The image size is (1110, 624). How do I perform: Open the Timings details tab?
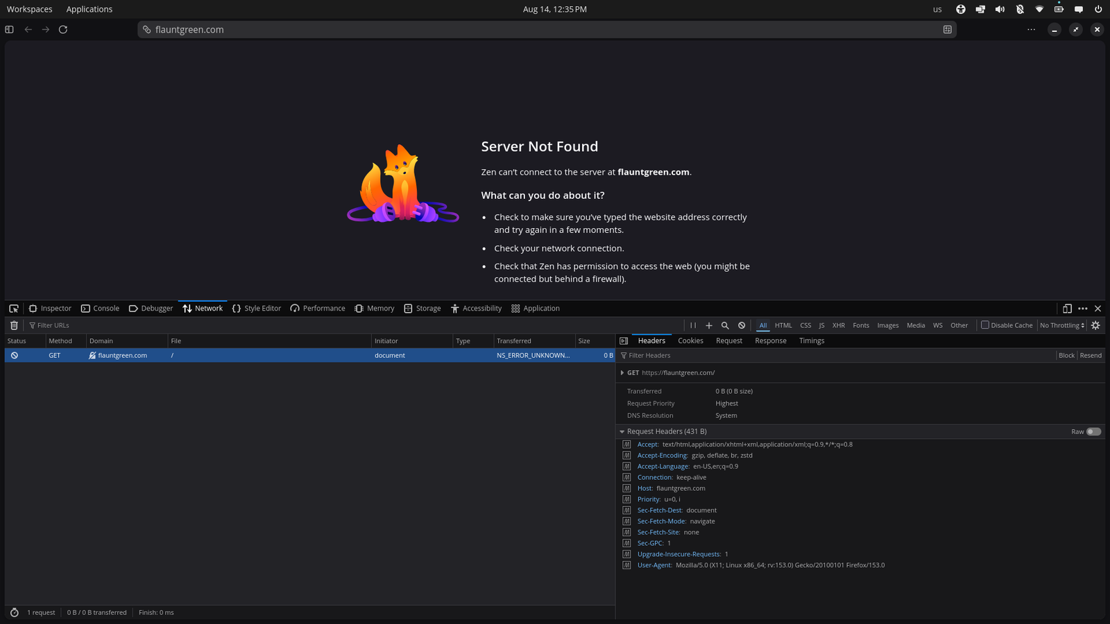click(812, 340)
